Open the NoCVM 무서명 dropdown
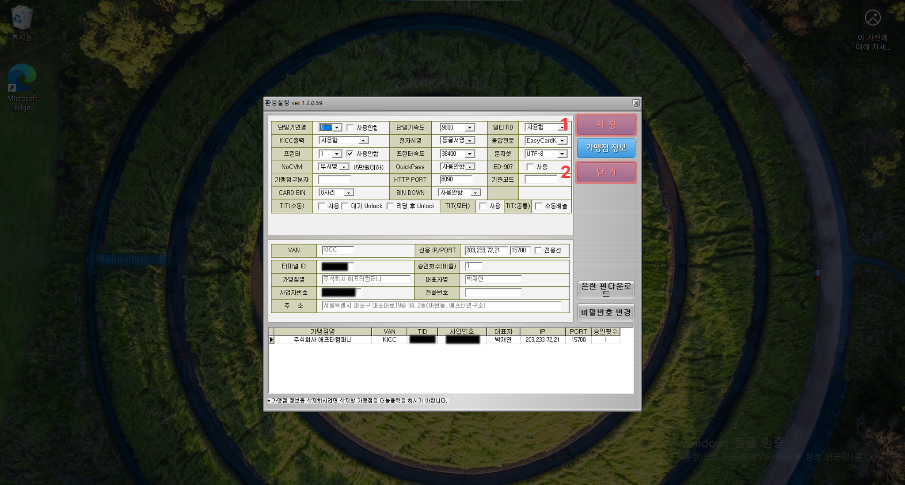Image resolution: width=905 pixels, height=485 pixels. [344, 167]
